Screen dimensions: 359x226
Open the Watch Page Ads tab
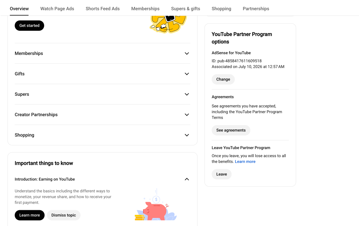tap(57, 9)
